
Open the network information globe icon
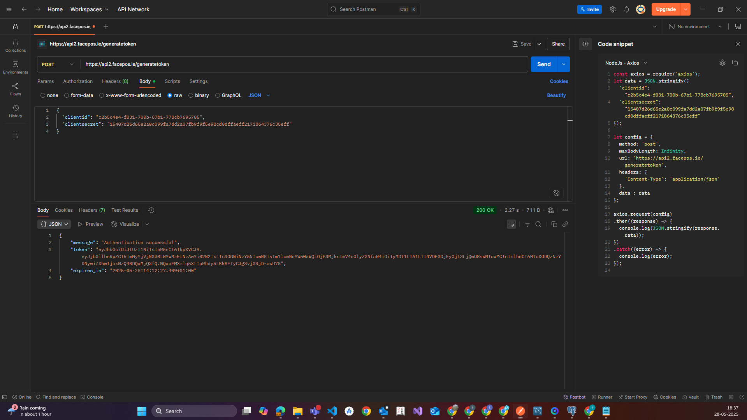(551, 210)
